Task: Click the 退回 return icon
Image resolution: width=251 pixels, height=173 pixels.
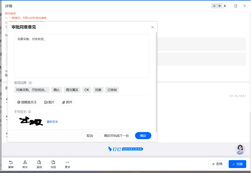Action: tap(39, 162)
